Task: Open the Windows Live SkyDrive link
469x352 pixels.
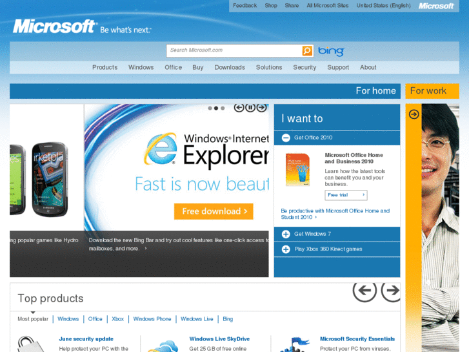Action: (219, 339)
